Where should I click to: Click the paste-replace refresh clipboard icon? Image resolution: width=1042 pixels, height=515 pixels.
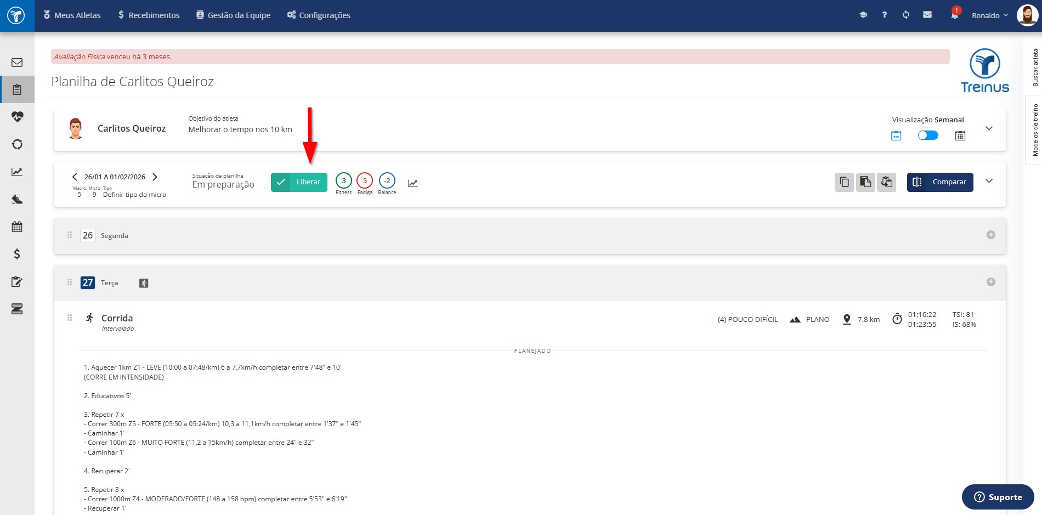(x=886, y=182)
